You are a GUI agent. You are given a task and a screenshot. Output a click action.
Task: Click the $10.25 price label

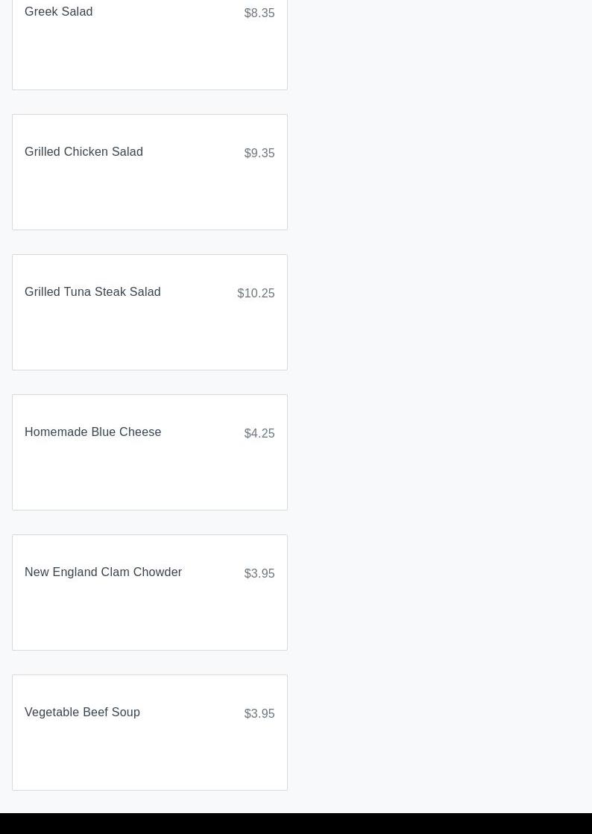(256, 294)
